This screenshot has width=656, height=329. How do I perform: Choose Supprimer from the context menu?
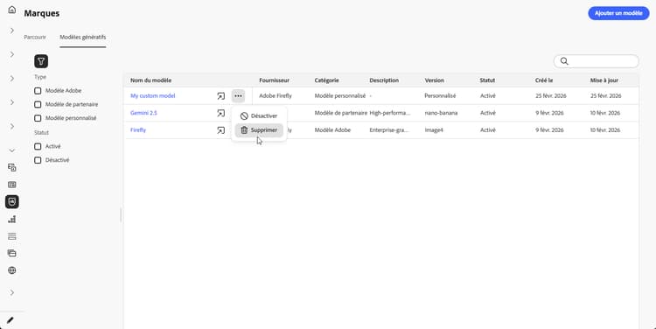pyautogui.click(x=259, y=130)
